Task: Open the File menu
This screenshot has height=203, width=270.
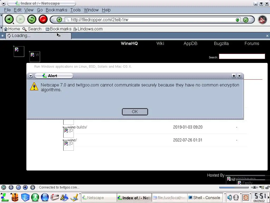Action: pyautogui.click(x=7, y=10)
